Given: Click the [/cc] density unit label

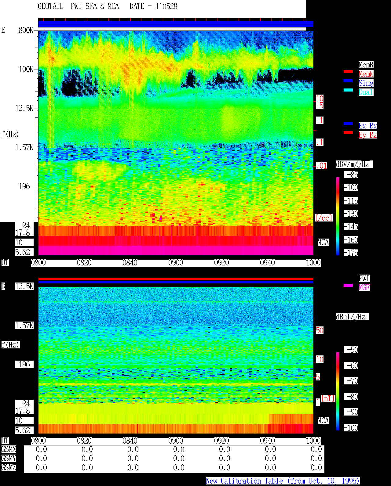Looking at the screenshot, I should tap(323, 218).
